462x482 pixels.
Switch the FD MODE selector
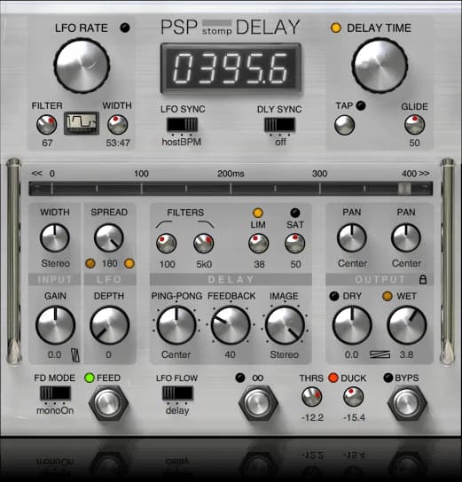coord(55,393)
